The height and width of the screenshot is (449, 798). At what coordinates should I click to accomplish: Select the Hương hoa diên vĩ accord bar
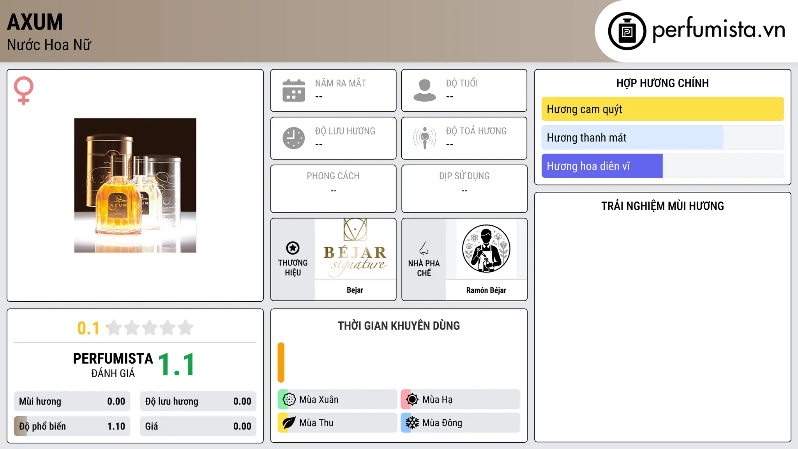pyautogui.click(x=662, y=166)
